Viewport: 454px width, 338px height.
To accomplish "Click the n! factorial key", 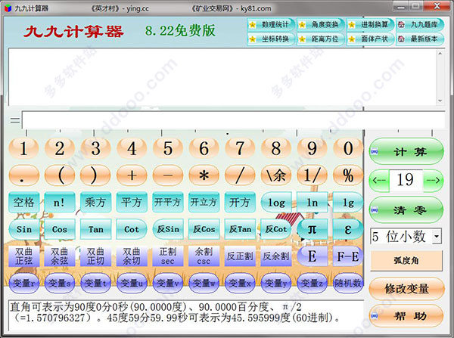I will pyautogui.click(x=60, y=202).
